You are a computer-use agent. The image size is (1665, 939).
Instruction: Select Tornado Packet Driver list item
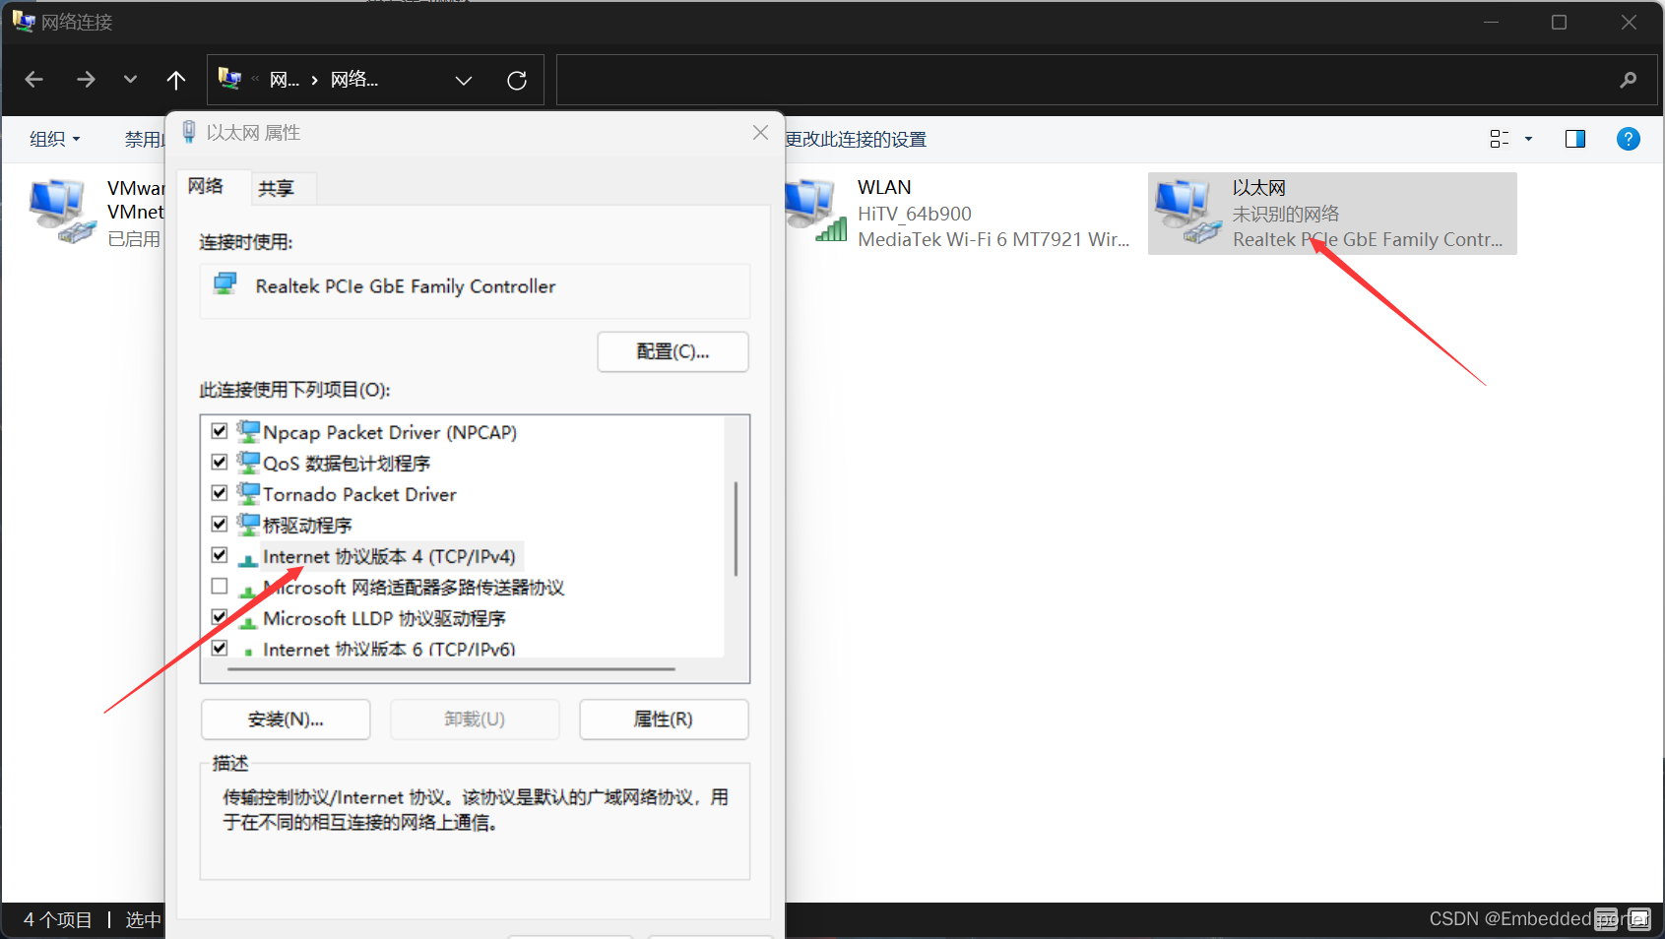pyautogui.click(x=359, y=494)
